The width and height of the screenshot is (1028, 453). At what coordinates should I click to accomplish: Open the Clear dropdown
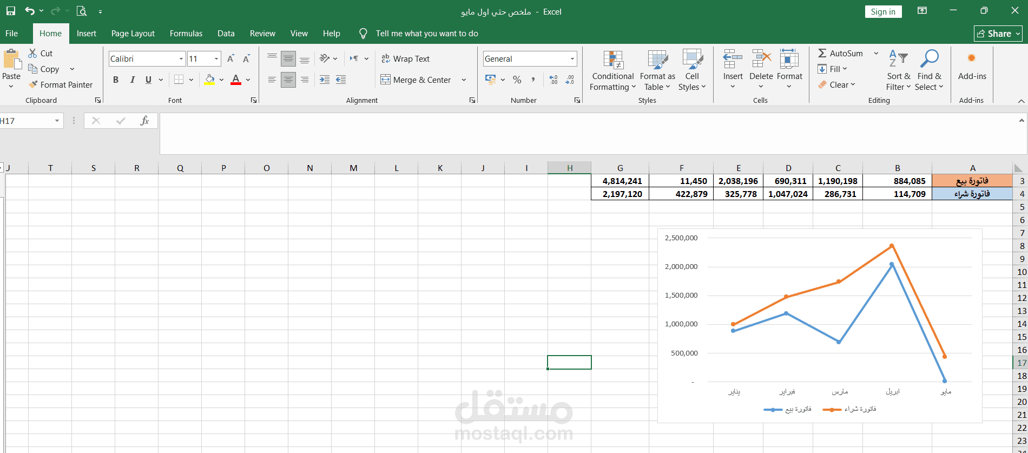(836, 84)
